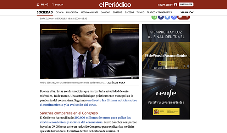Open the SANIDAD section
Viewport: 227px width, 133px height.
click(106, 12)
